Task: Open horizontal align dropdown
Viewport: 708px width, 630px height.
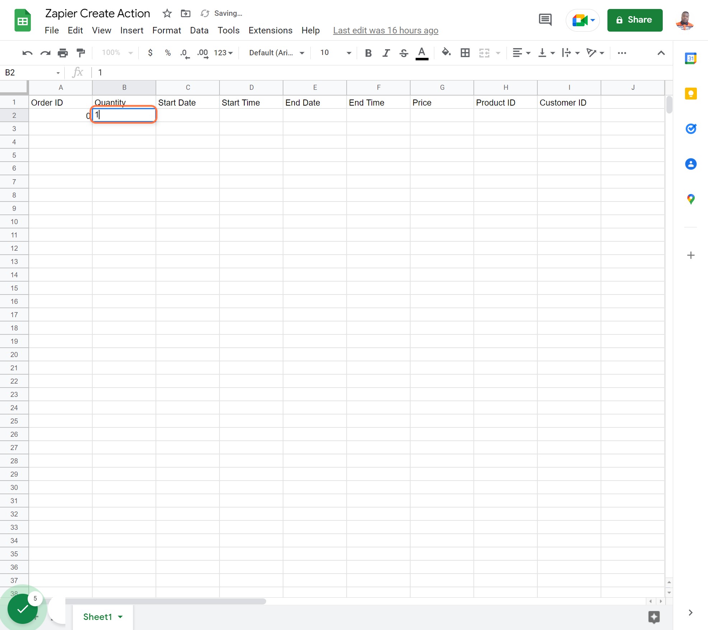Action: click(x=522, y=53)
